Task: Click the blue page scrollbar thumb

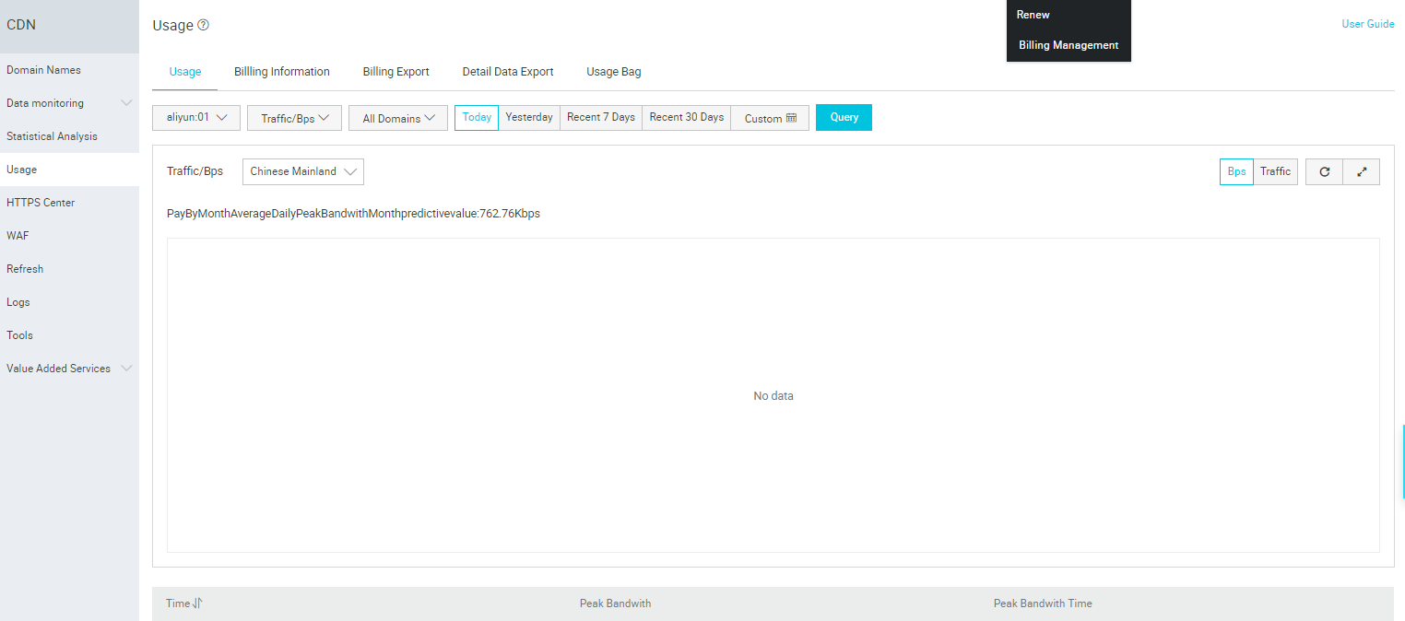Action: (1403, 462)
